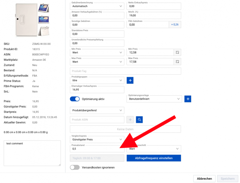Click the Marktplatz value Amazon DE
The image size is (240, 183).
(x=39, y=60)
